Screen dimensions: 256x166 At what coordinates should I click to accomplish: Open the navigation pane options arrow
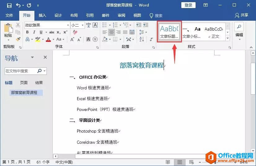[32, 57]
